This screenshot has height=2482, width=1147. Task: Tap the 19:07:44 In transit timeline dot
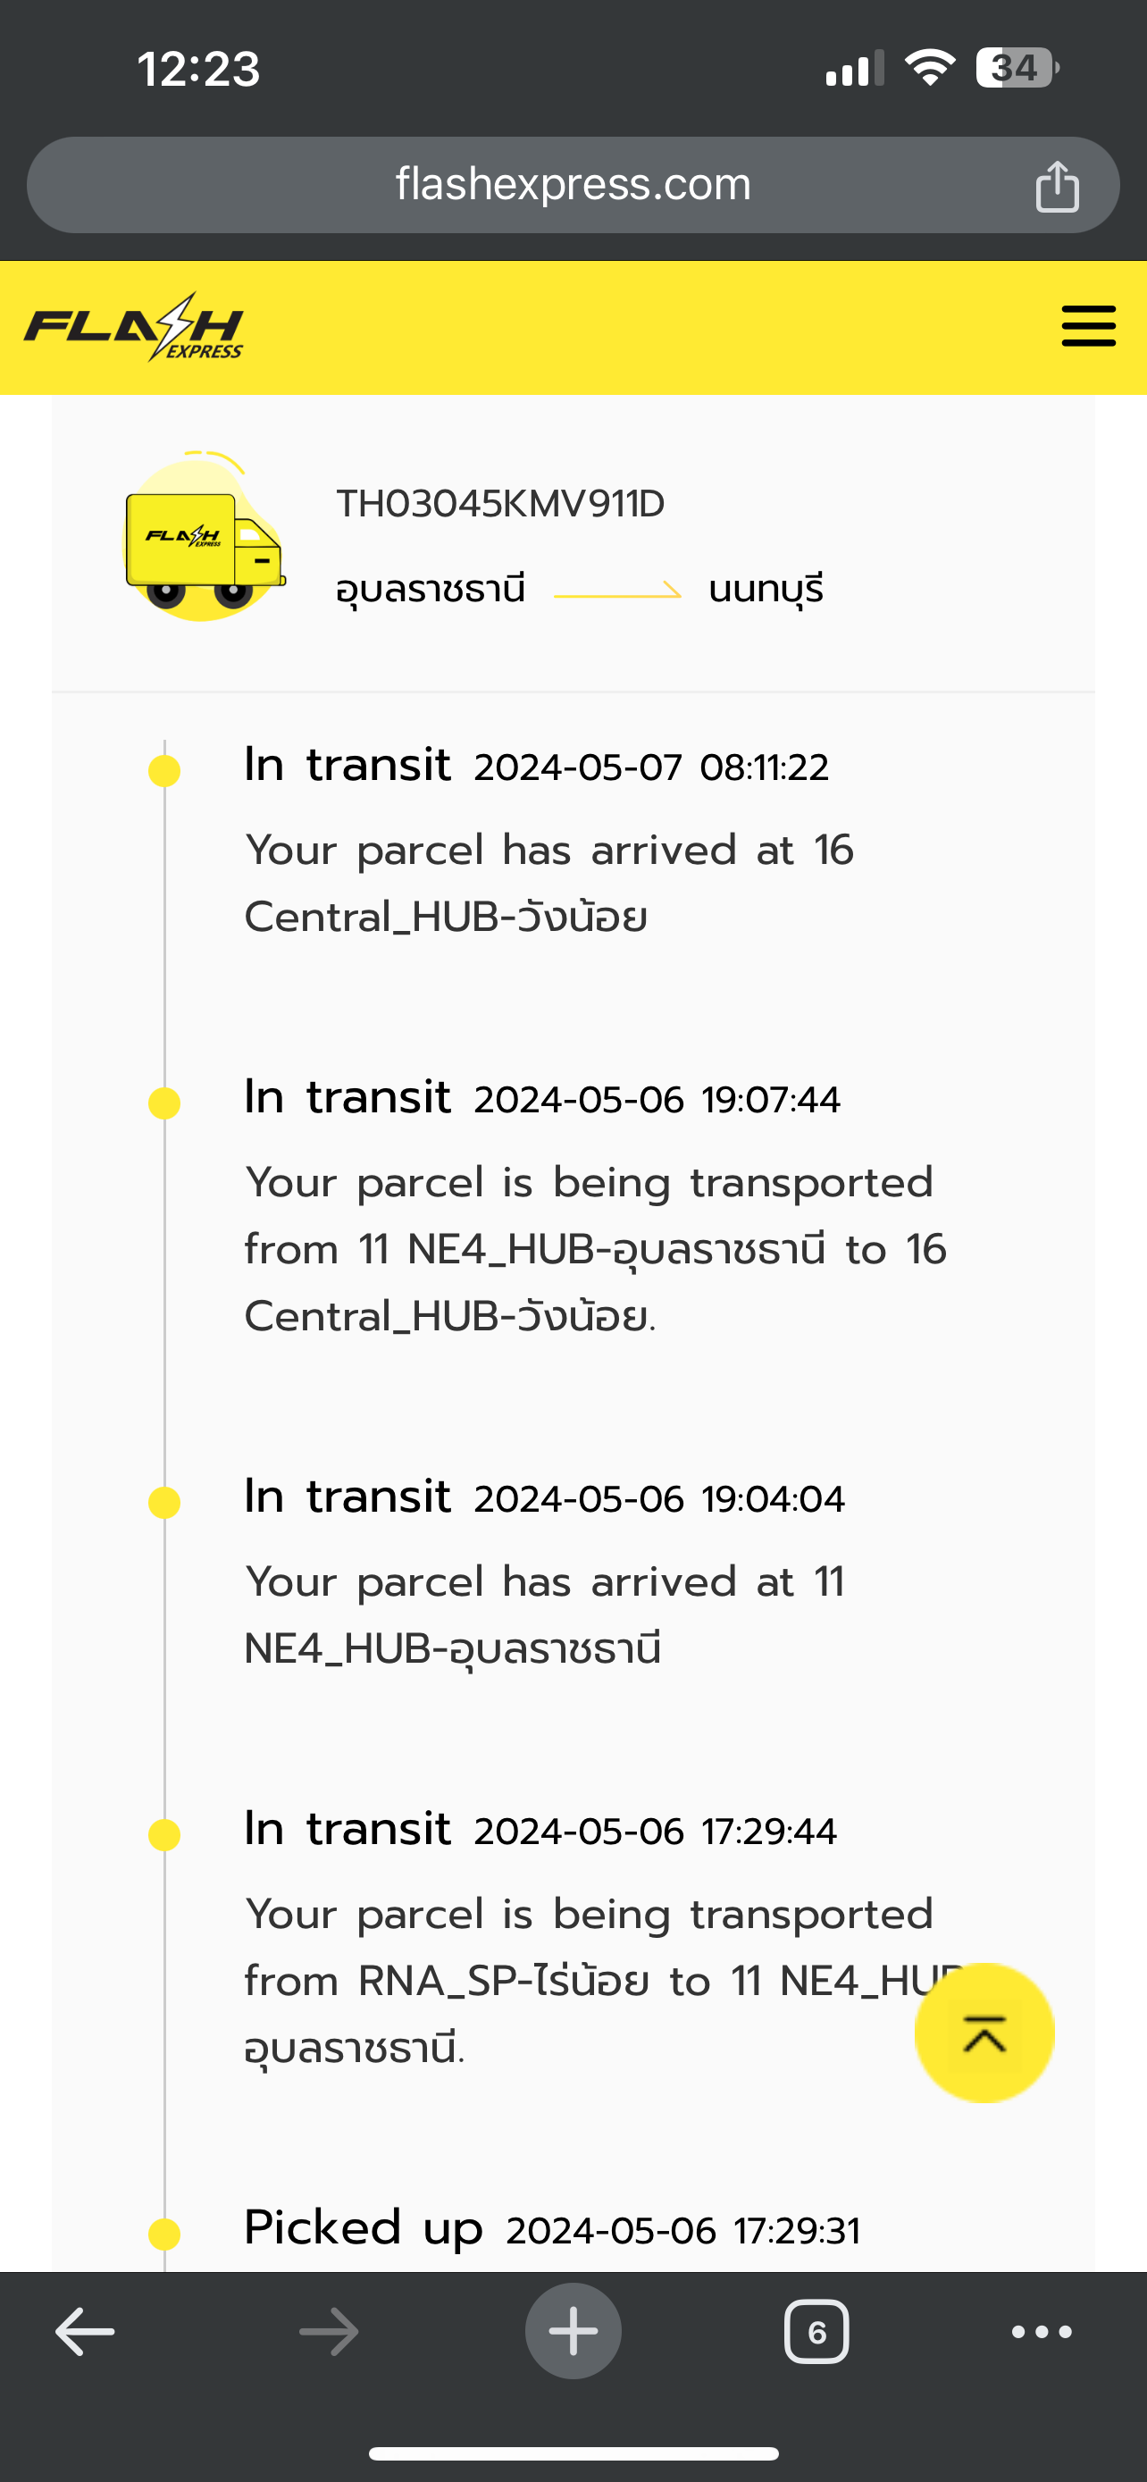coord(164,1103)
